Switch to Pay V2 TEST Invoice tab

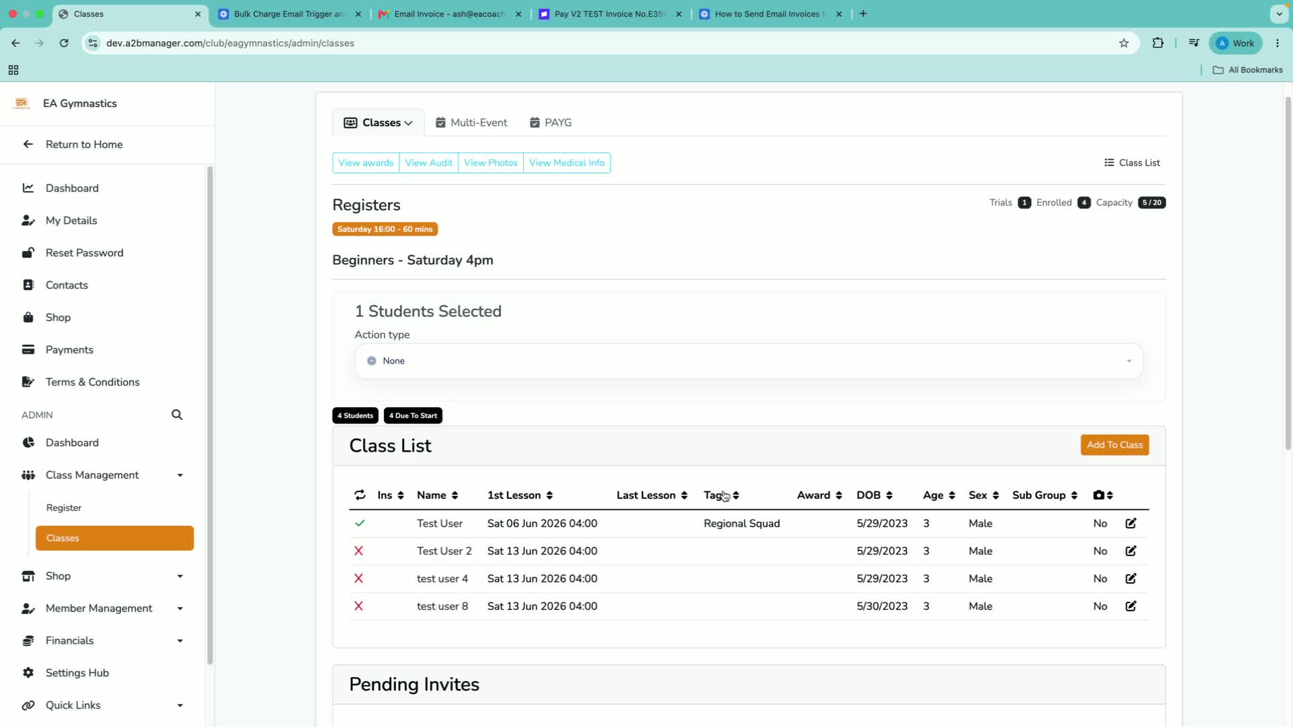point(610,13)
